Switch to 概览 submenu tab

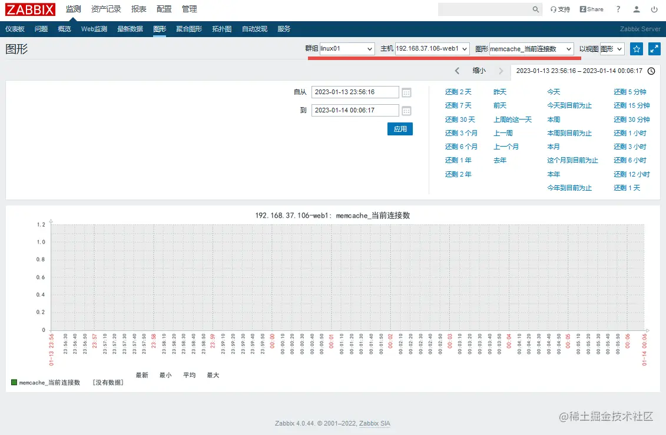point(65,29)
